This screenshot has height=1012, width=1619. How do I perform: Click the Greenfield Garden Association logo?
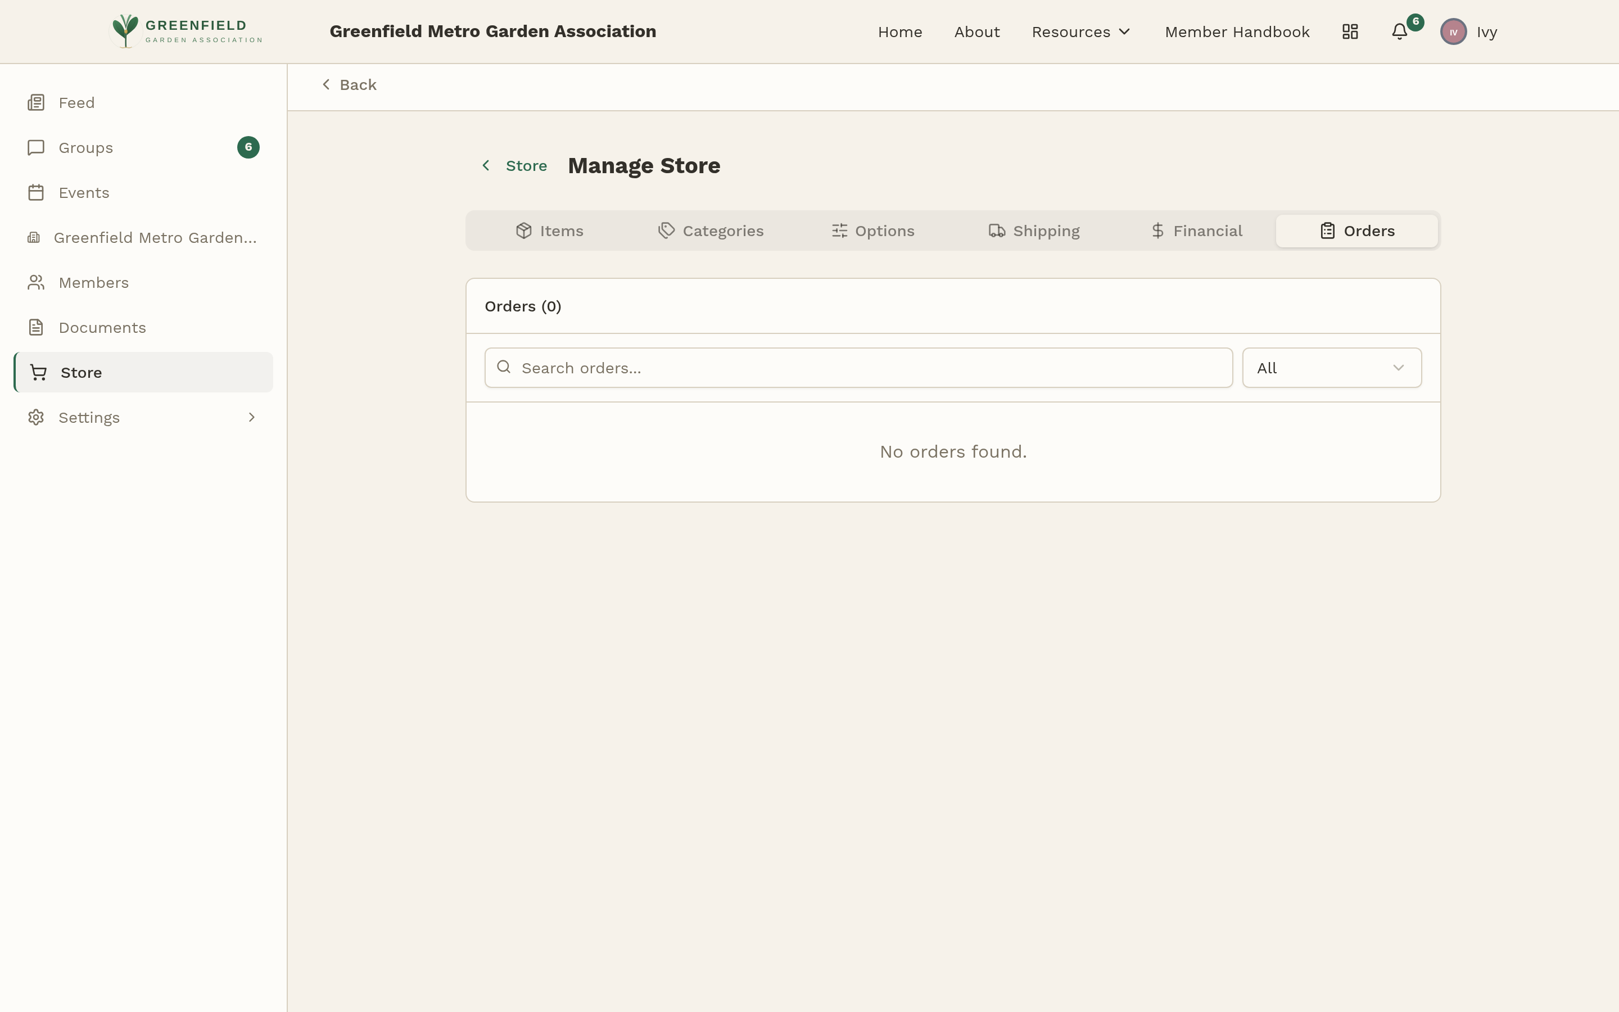pyautogui.click(x=186, y=31)
